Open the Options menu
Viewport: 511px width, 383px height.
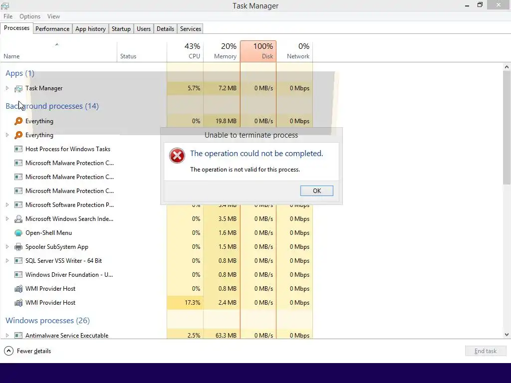point(30,16)
